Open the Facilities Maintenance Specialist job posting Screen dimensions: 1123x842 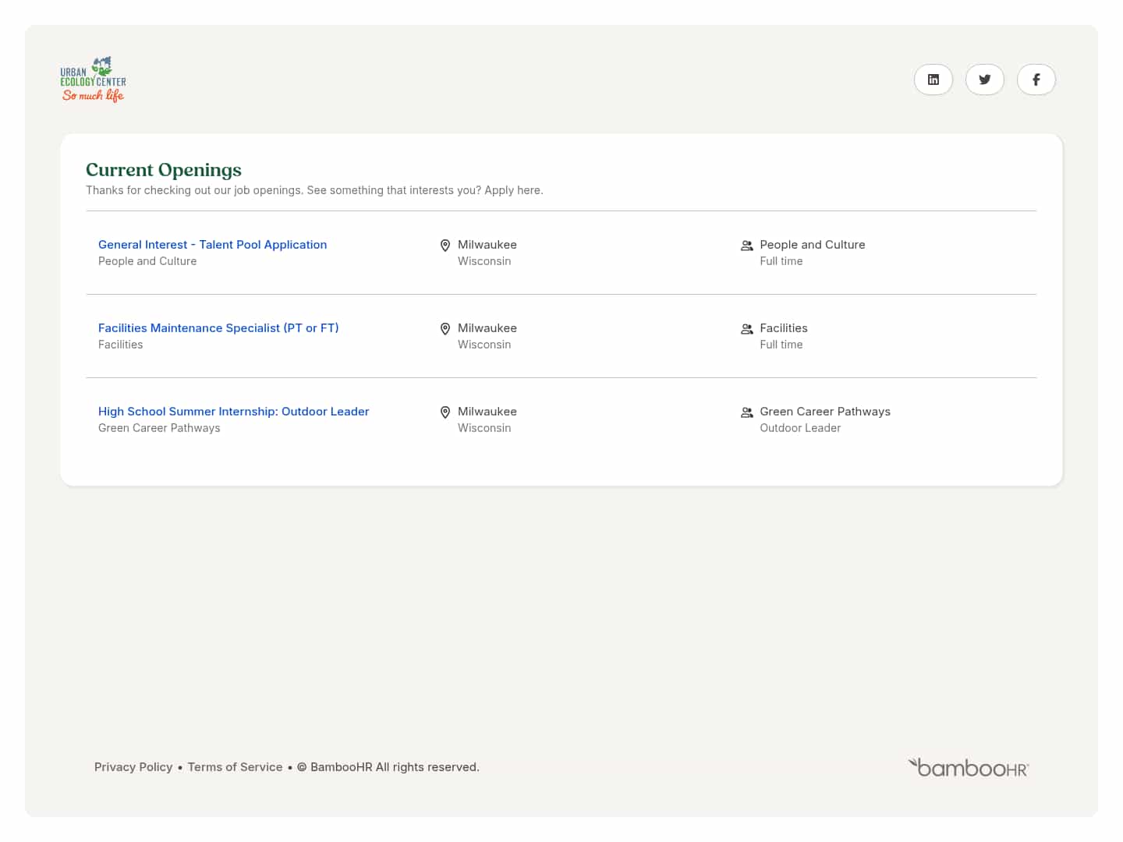pos(218,327)
